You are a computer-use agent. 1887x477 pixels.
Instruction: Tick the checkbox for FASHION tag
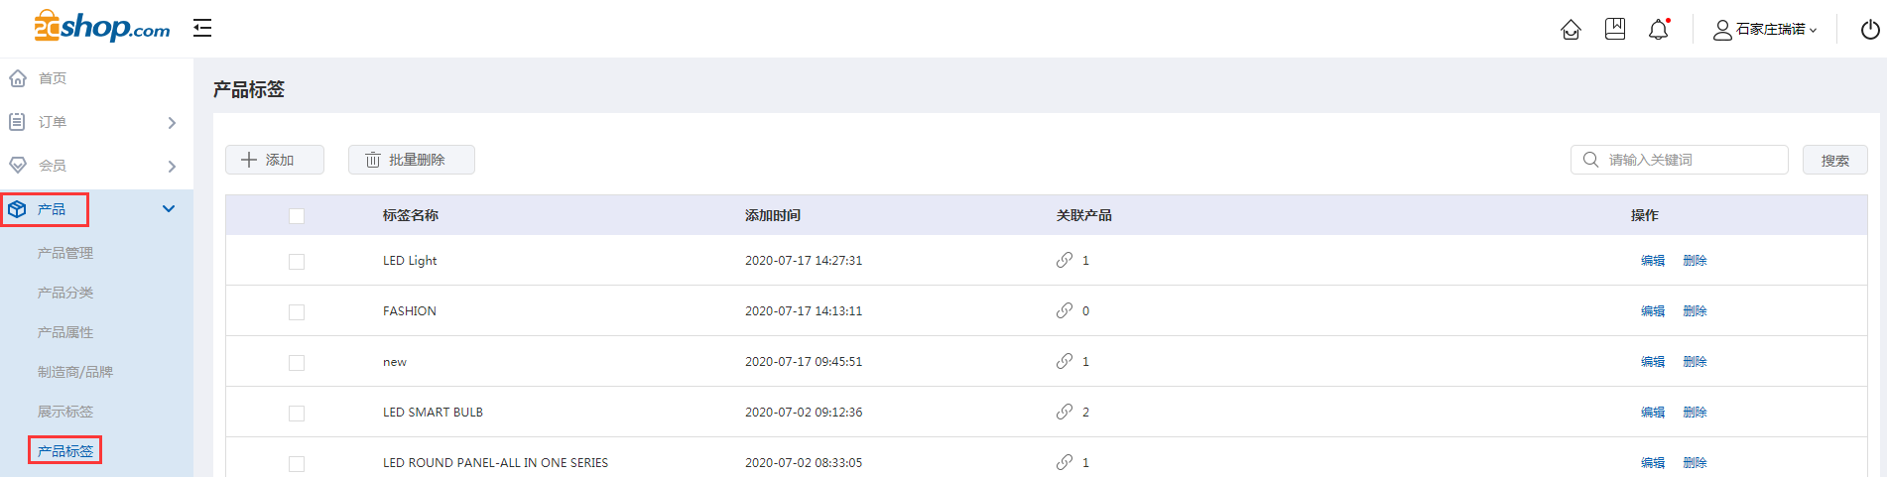[x=297, y=312]
